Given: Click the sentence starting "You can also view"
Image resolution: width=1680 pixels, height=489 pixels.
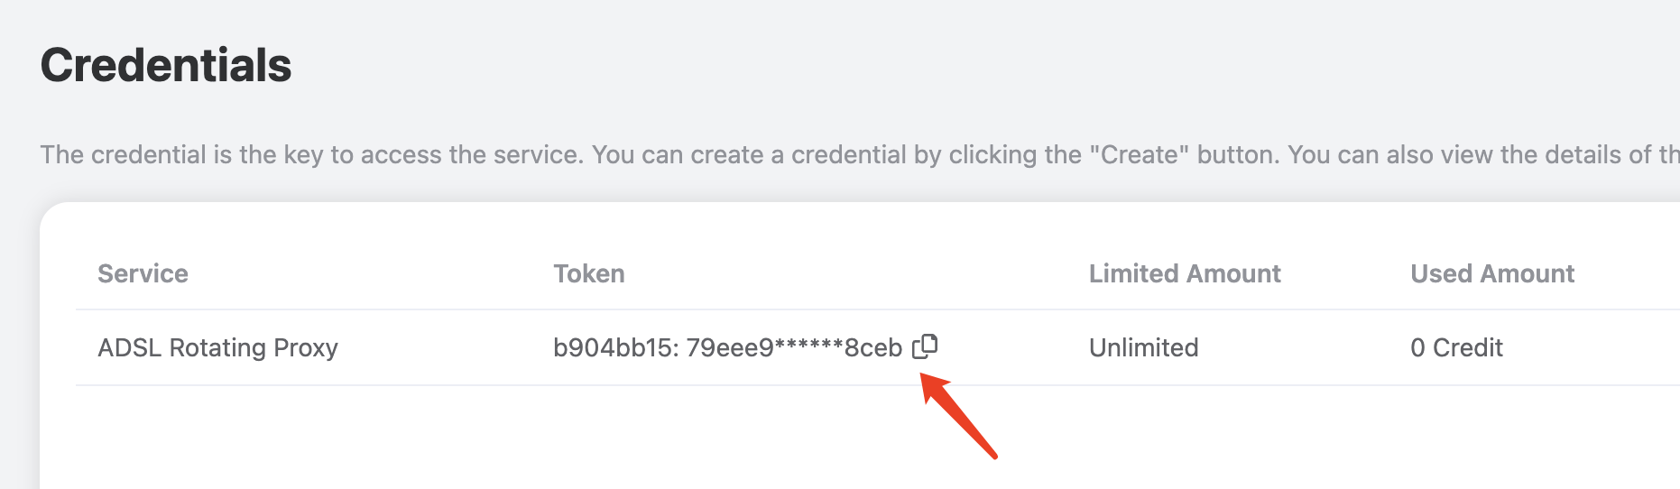Looking at the screenshot, I should pyautogui.click(x=1480, y=154).
